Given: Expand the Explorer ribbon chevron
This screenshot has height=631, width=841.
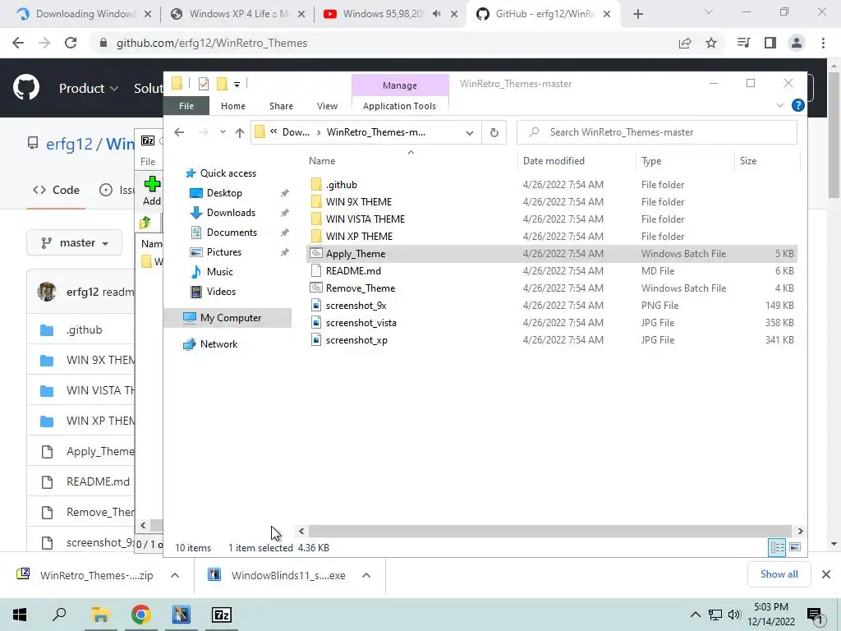Looking at the screenshot, I should click(x=780, y=106).
